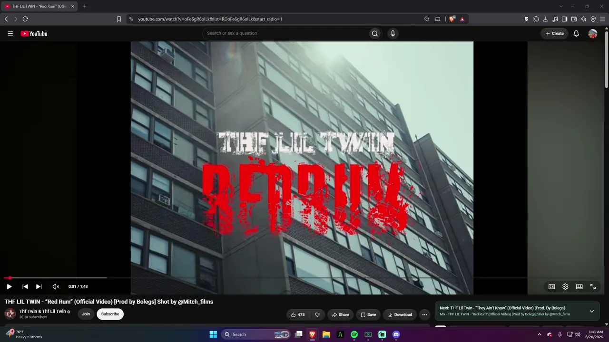Open Brave Rewards triangle icon
This screenshot has width=609, height=342.
462,19
